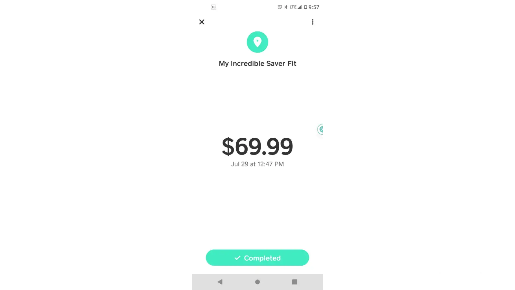Tap the floating circular X overlay icon
Viewport: 515px width, 290px height.
320,129
